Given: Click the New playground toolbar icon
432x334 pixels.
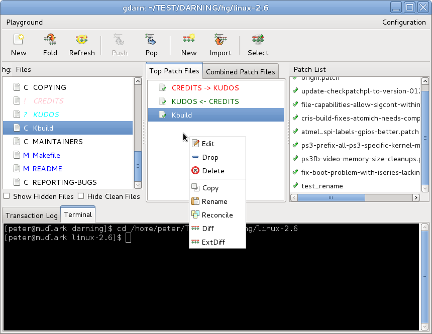Looking at the screenshot, I should (x=19, y=40).
